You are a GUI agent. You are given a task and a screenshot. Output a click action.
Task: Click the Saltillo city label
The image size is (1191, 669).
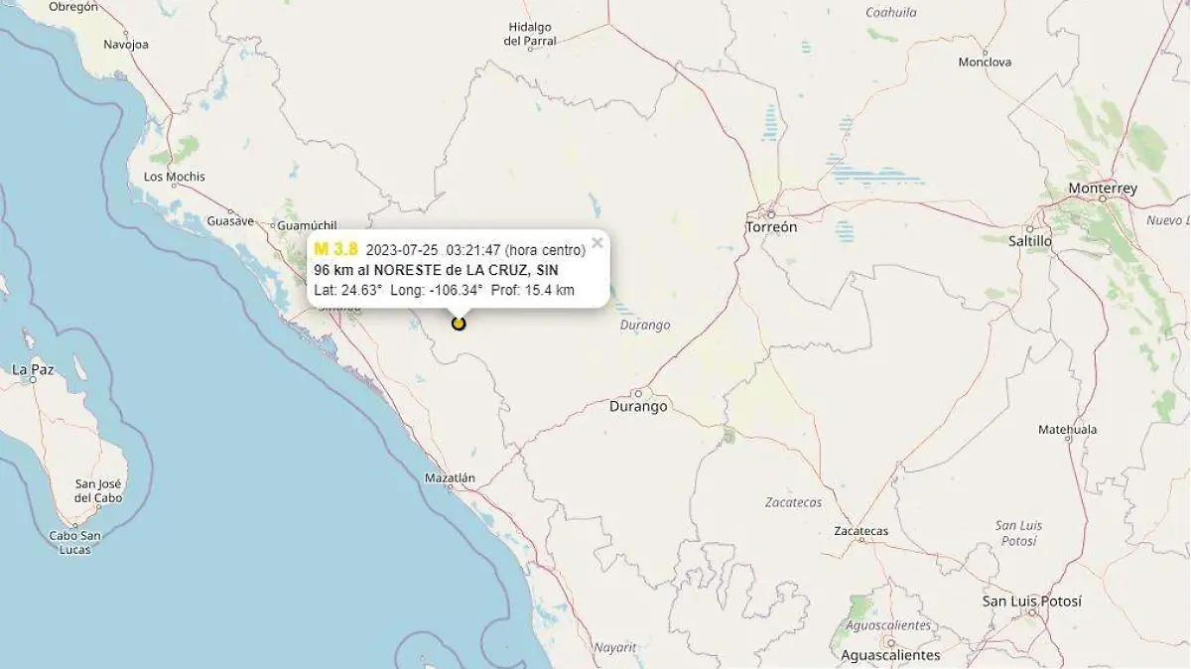pos(1030,241)
